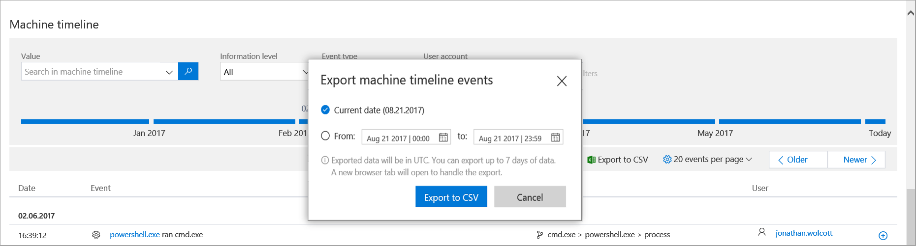The height and width of the screenshot is (246, 916).
Task: Click the gear icon beside powershell.exe event
Action: [x=96, y=235]
